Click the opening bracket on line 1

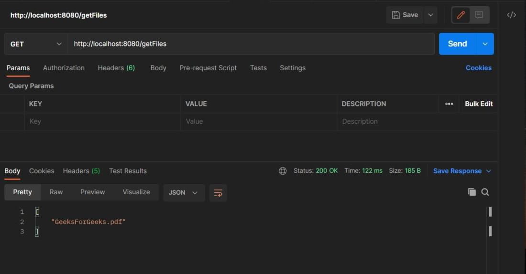click(x=37, y=211)
